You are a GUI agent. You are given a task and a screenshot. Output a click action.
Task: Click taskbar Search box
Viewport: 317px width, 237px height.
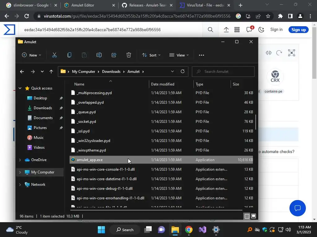(125, 230)
